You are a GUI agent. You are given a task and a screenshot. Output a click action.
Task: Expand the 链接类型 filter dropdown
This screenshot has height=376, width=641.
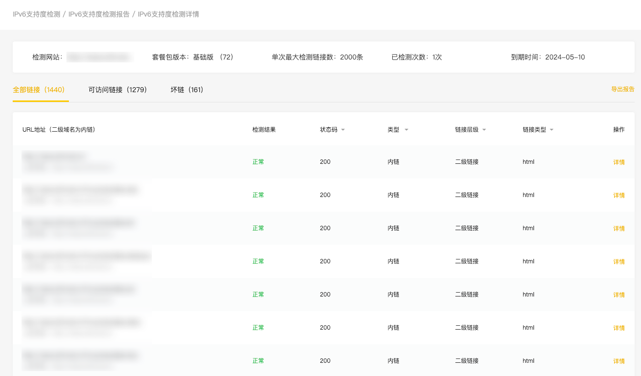(x=552, y=130)
